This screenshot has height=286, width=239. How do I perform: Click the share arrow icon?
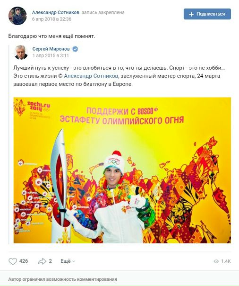click(x=42, y=261)
